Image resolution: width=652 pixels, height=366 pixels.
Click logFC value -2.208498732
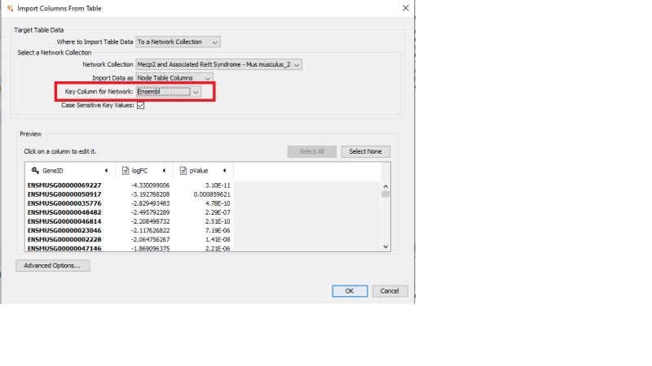(x=151, y=221)
